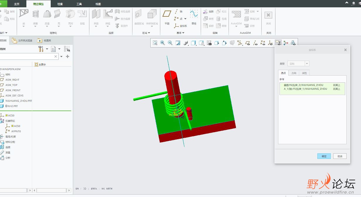Select ASM_RIGHT in the model tree
This screenshot has height=197, width=361.
(x=12, y=80)
